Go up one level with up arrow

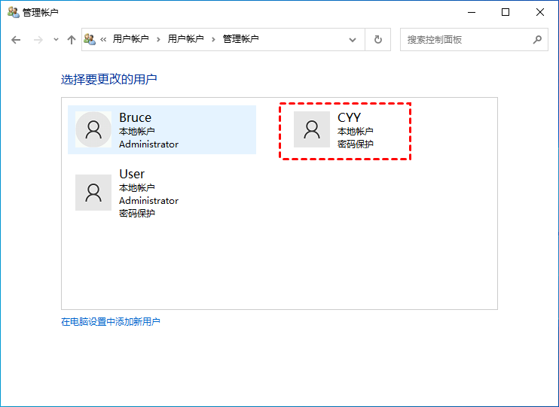[x=72, y=40]
